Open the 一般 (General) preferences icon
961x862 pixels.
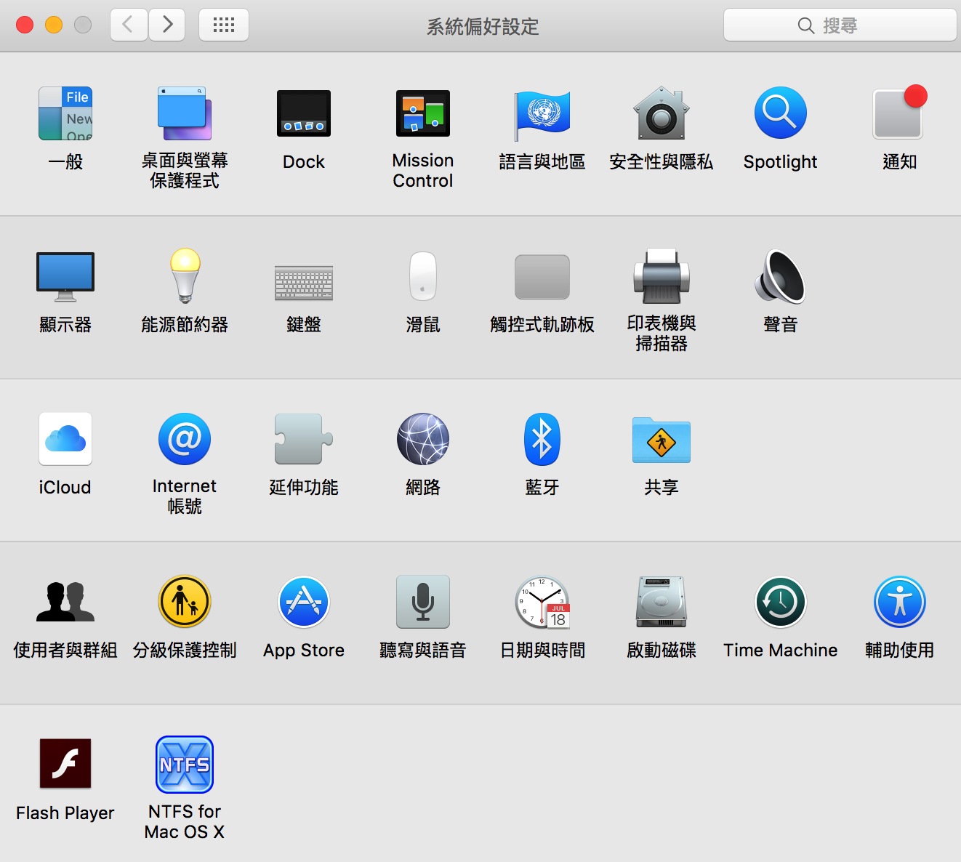65,113
